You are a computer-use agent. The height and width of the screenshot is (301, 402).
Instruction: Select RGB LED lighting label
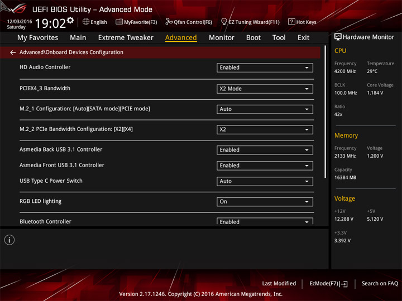point(41,201)
